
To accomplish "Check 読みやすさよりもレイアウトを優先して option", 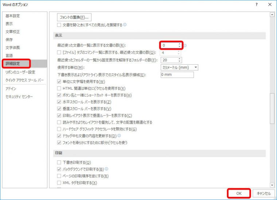I will 59,122.
